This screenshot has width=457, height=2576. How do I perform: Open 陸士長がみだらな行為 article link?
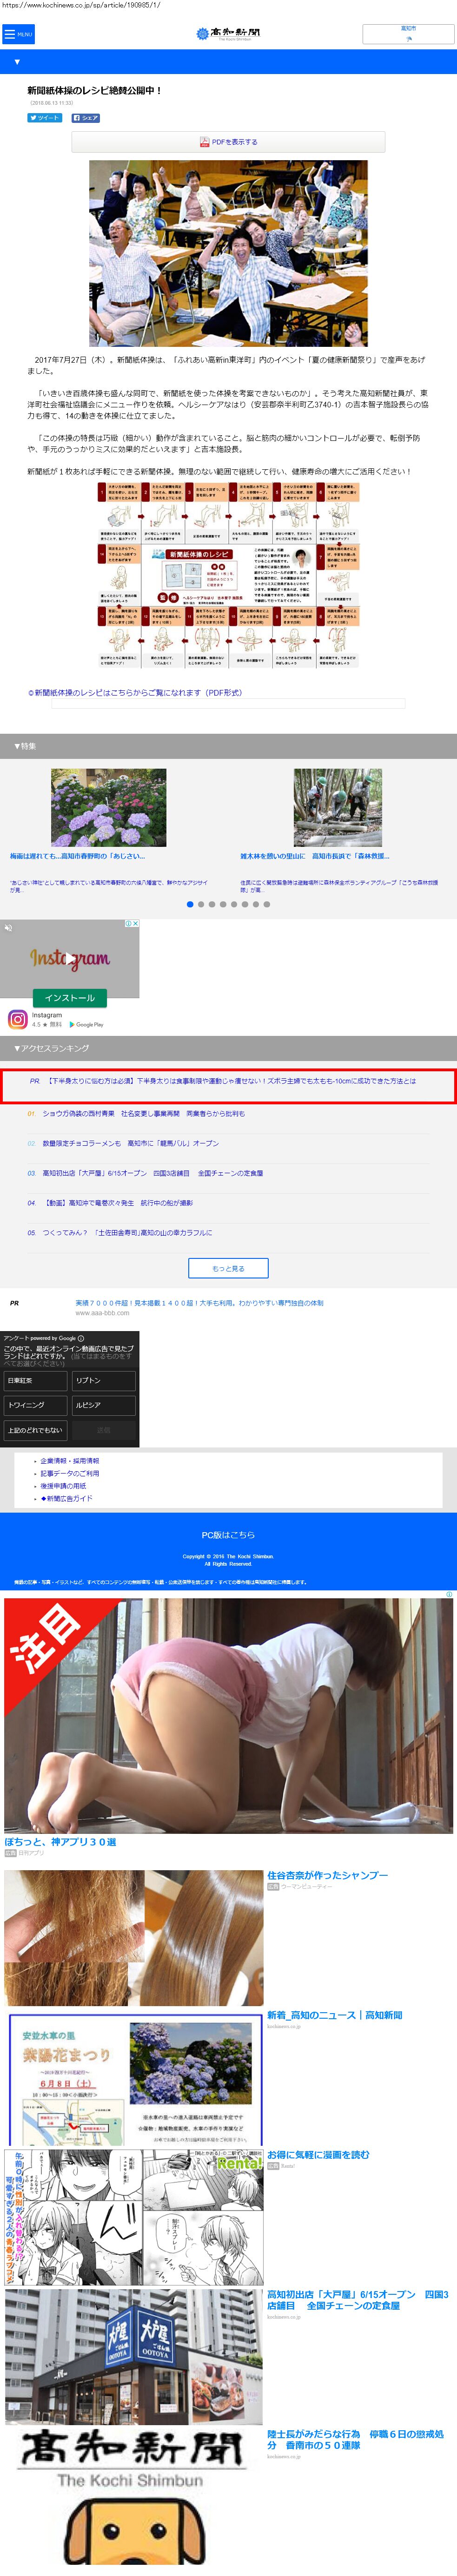pyautogui.click(x=355, y=2439)
